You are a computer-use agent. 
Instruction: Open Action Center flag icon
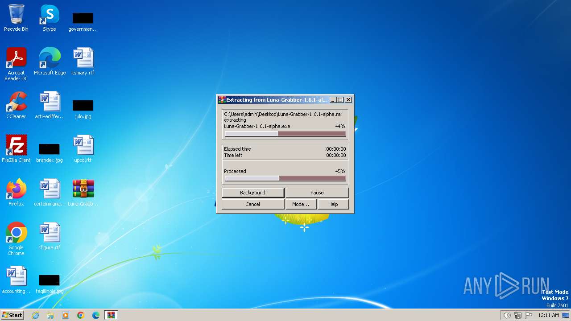pos(529,315)
